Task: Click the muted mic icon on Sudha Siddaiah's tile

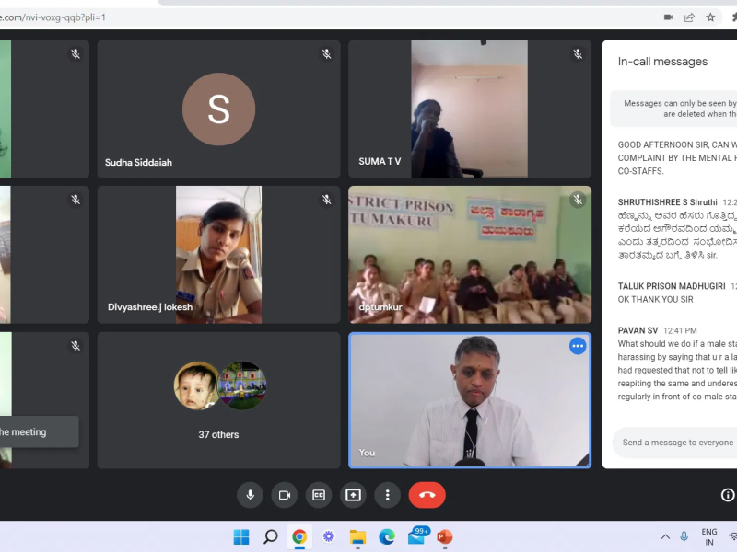Action: [327, 54]
